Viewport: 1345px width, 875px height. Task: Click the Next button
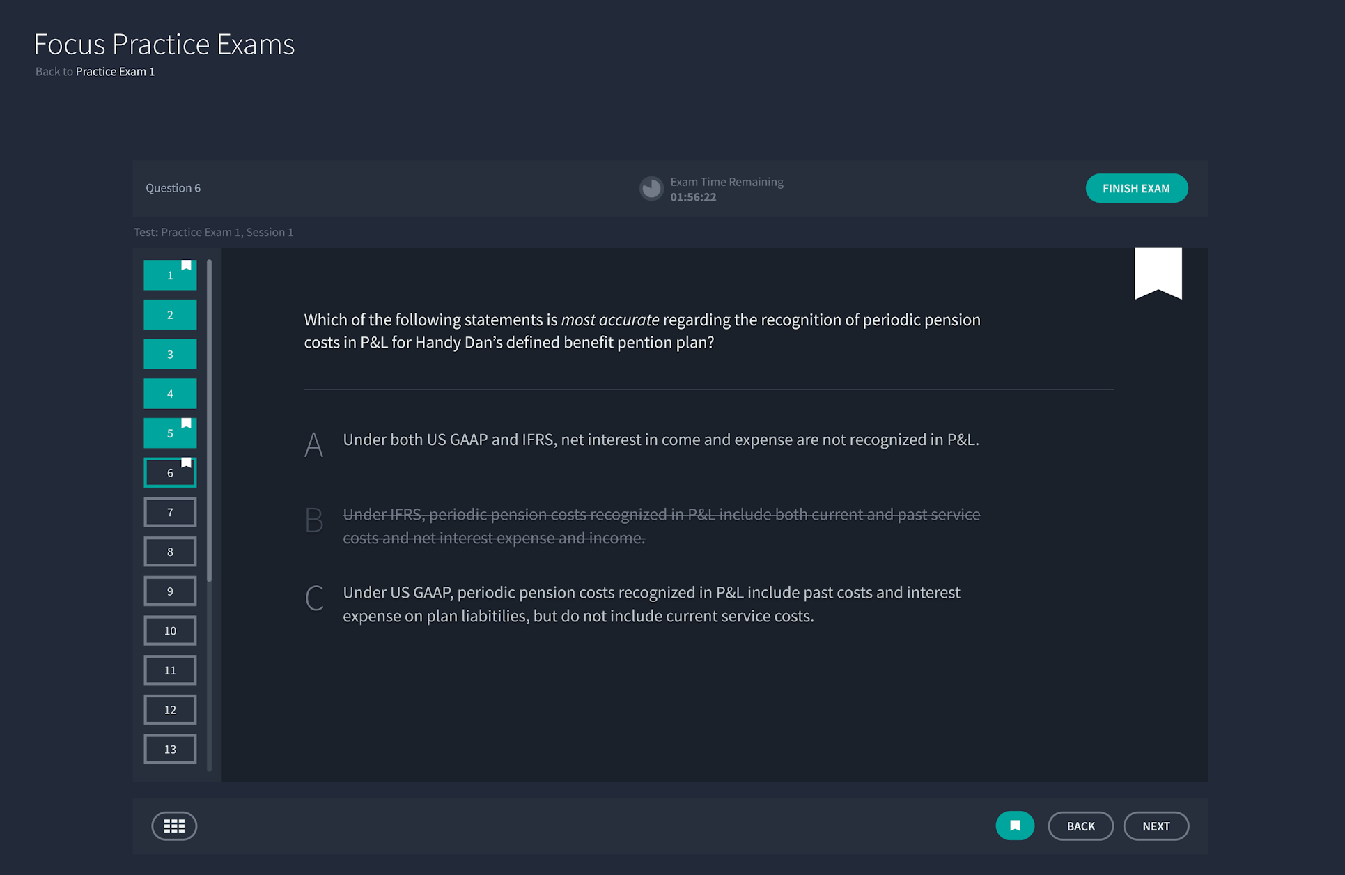click(x=1156, y=826)
